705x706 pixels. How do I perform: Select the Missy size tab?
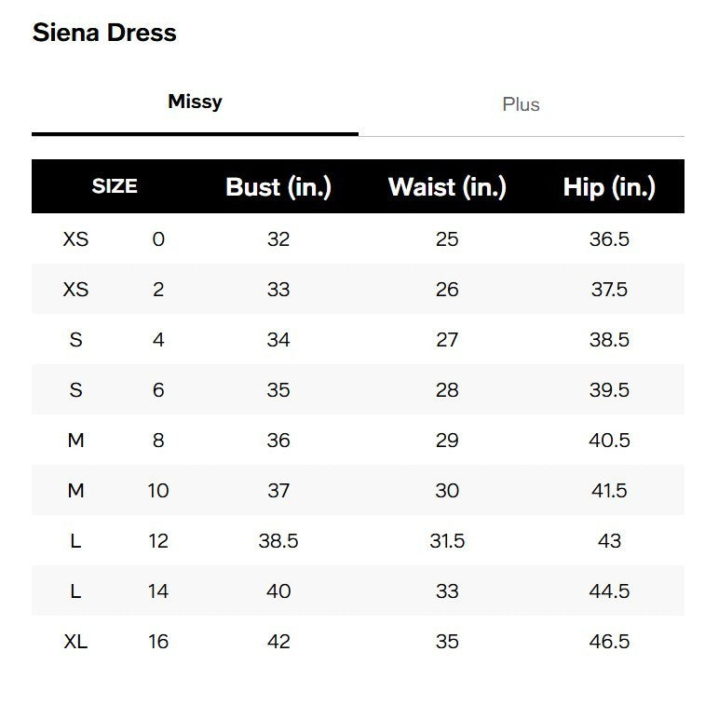(195, 102)
